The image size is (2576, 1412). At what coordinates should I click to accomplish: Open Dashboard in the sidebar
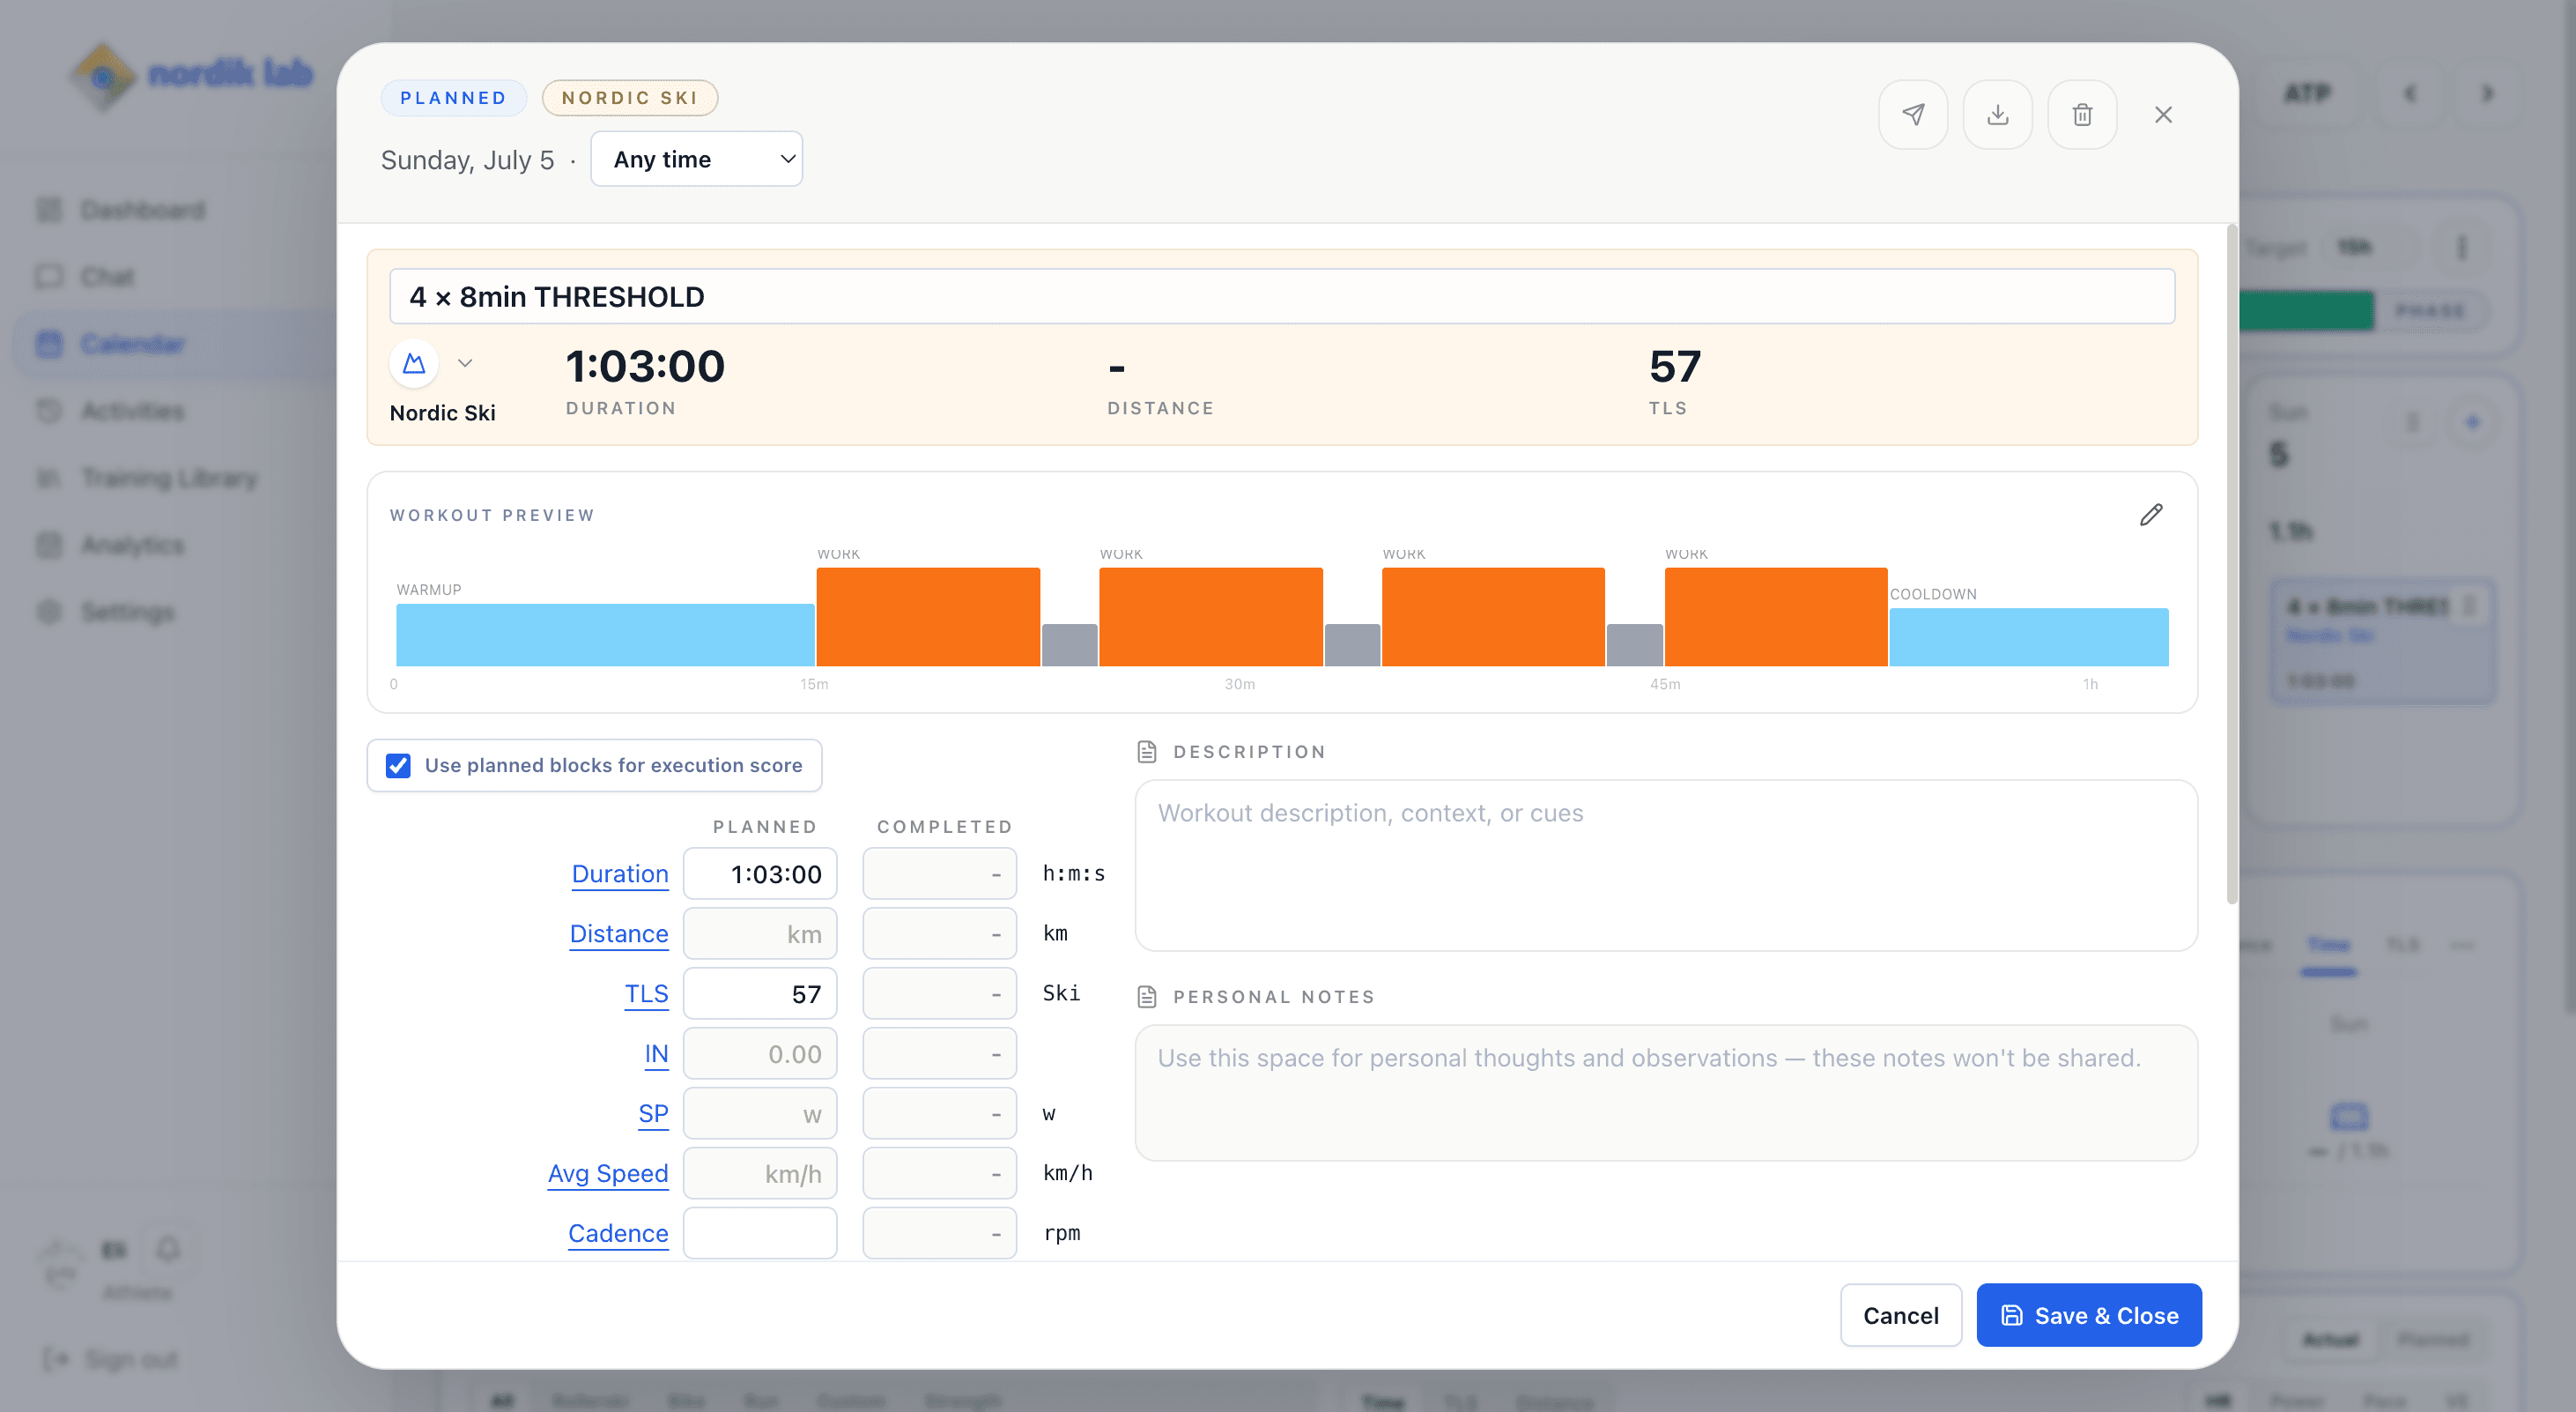click(x=143, y=209)
